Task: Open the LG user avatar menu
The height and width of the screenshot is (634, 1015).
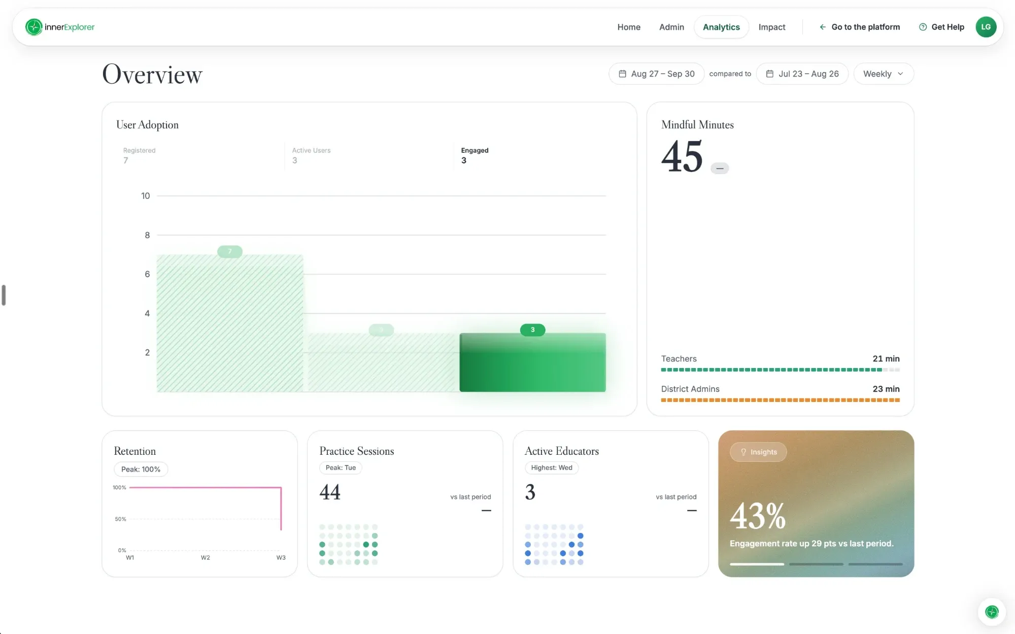Action: 986,27
